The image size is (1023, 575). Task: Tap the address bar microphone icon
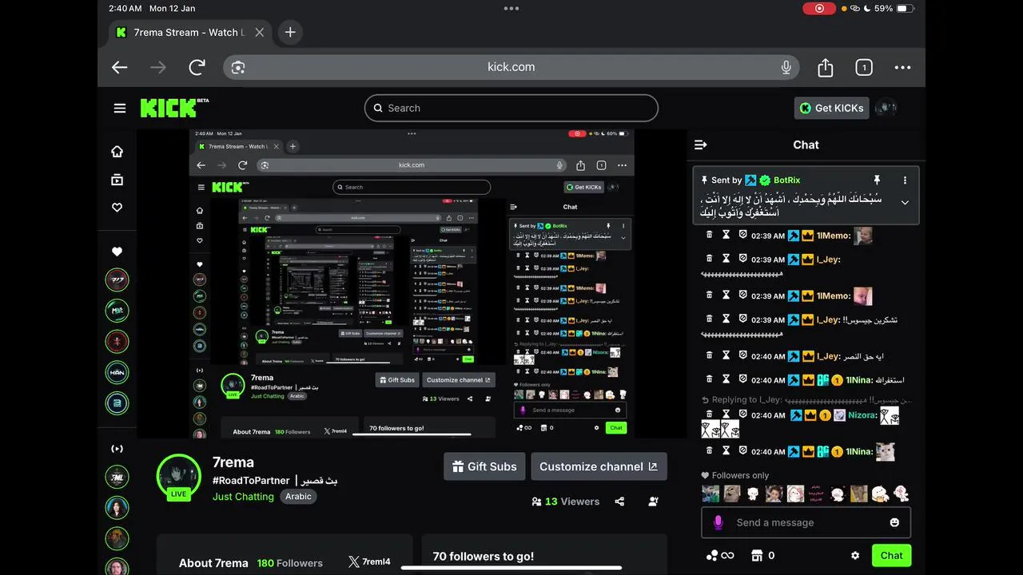point(786,67)
